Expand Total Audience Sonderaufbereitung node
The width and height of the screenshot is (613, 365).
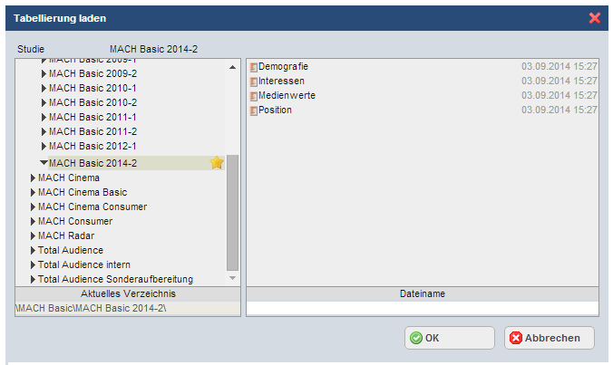33,279
